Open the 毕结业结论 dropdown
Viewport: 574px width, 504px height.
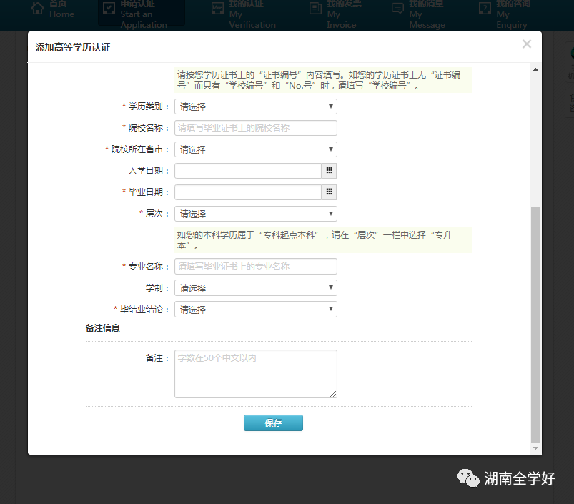click(x=255, y=310)
